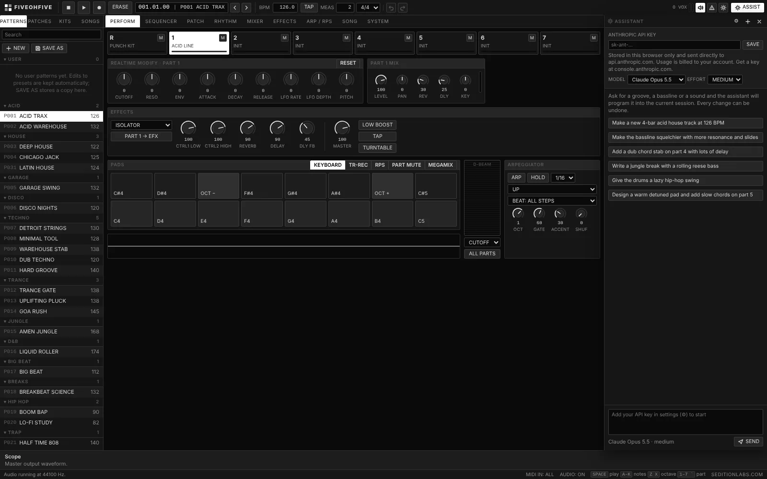
Task: Adjust the ACCENT arpeggiator knob
Action: [560, 214]
